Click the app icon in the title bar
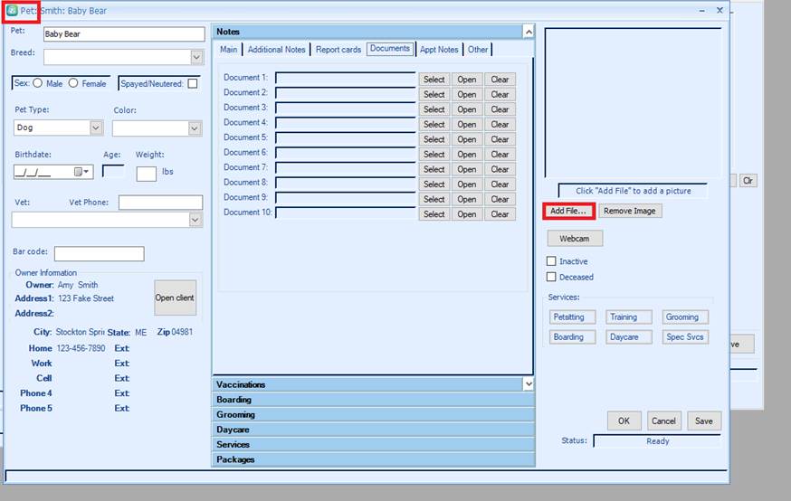 (x=13, y=11)
